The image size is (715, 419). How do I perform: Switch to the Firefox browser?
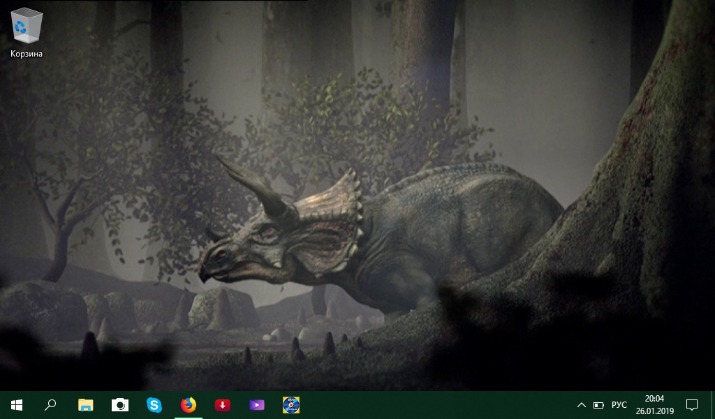point(189,405)
